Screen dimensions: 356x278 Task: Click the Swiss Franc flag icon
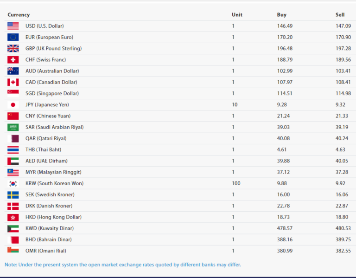click(13, 60)
